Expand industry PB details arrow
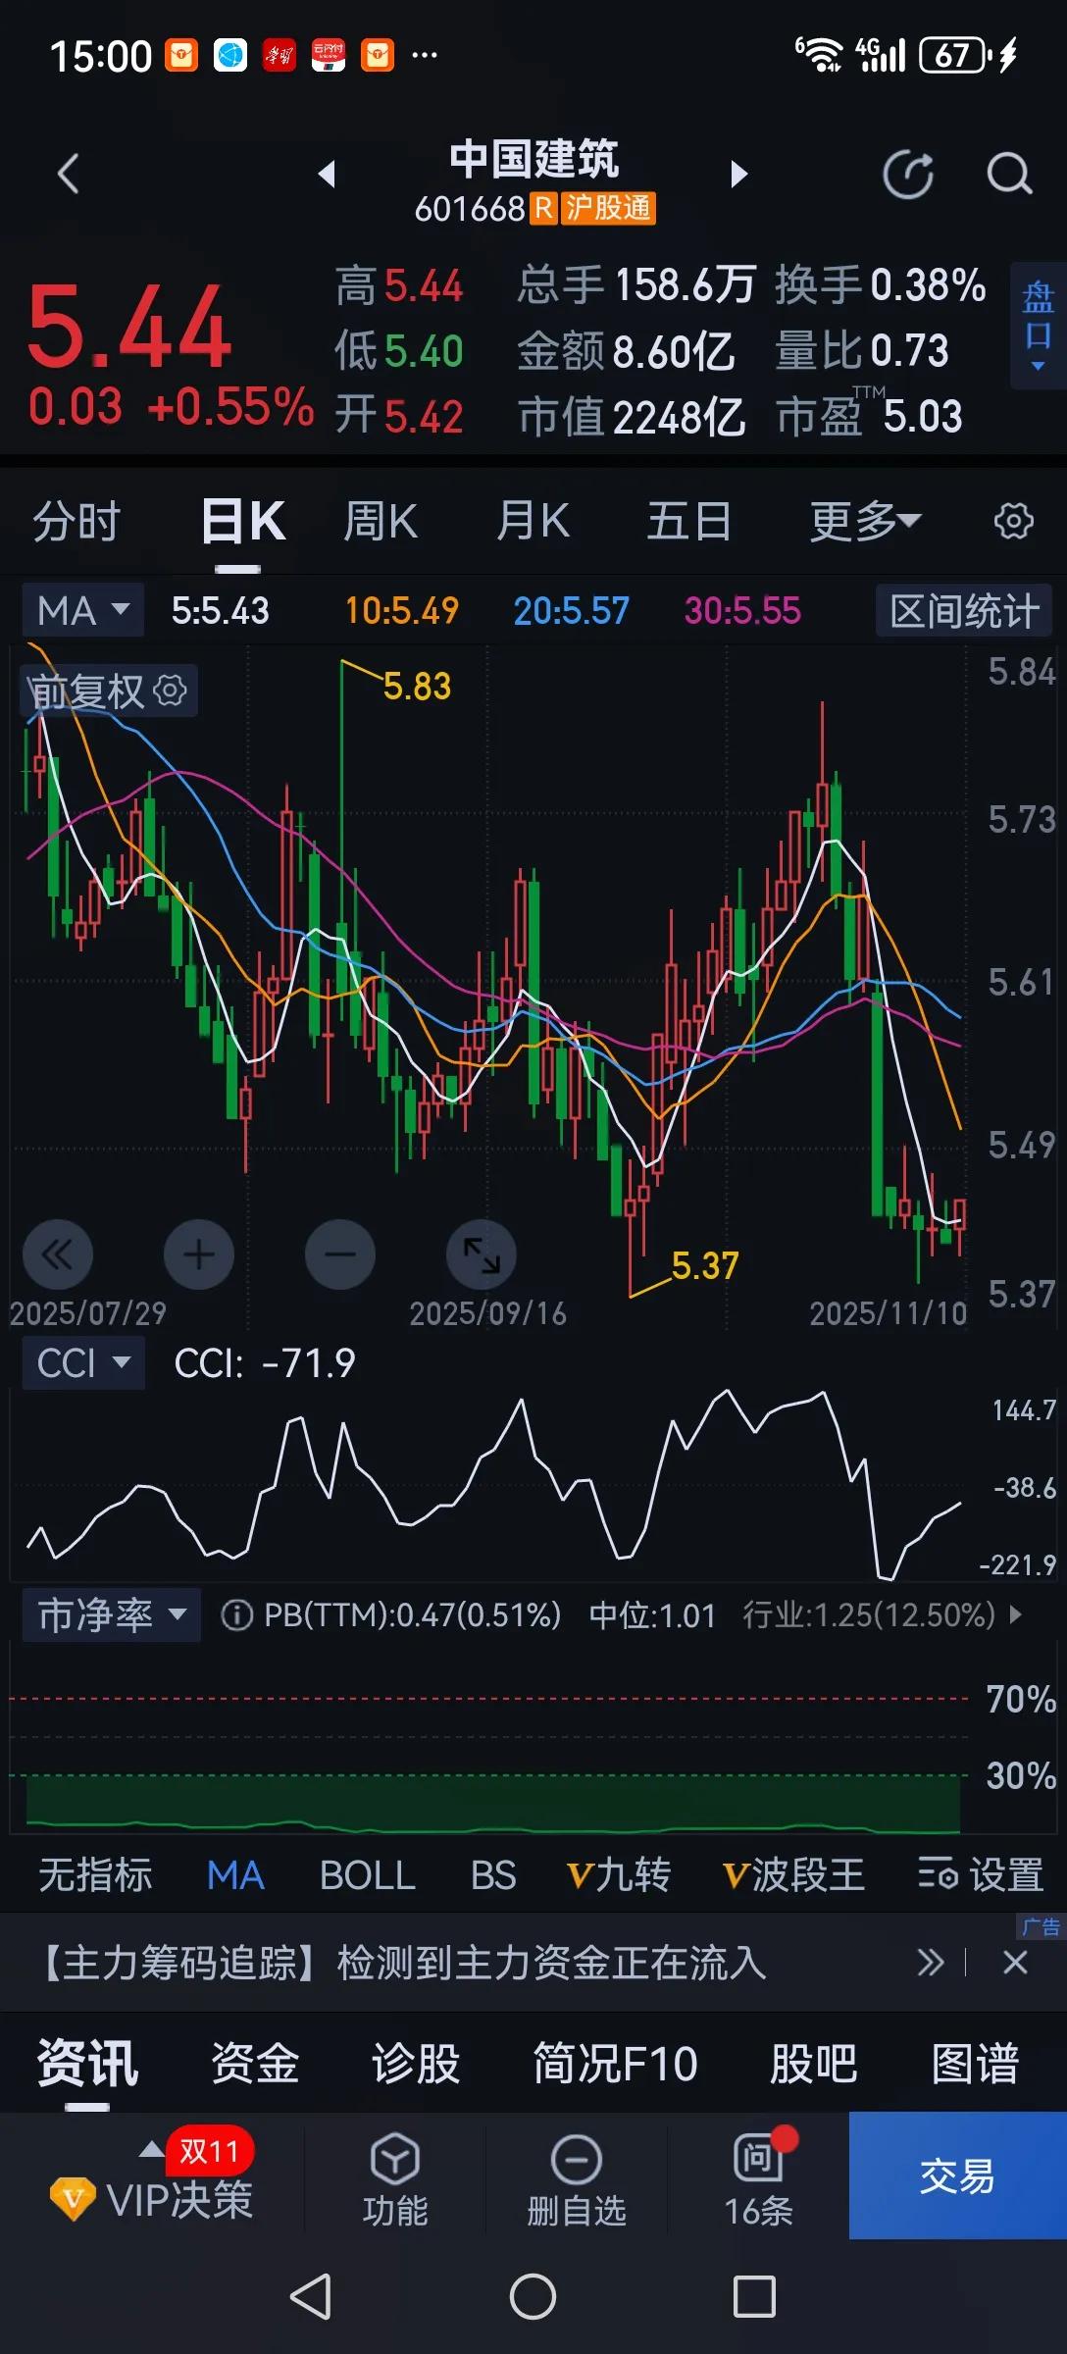This screenshot has width=1067, height=2354. (1015, 1613)
